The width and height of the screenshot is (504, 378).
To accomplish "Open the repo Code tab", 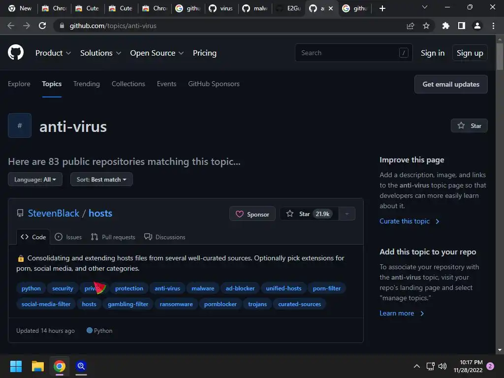I will coord(33,237).
